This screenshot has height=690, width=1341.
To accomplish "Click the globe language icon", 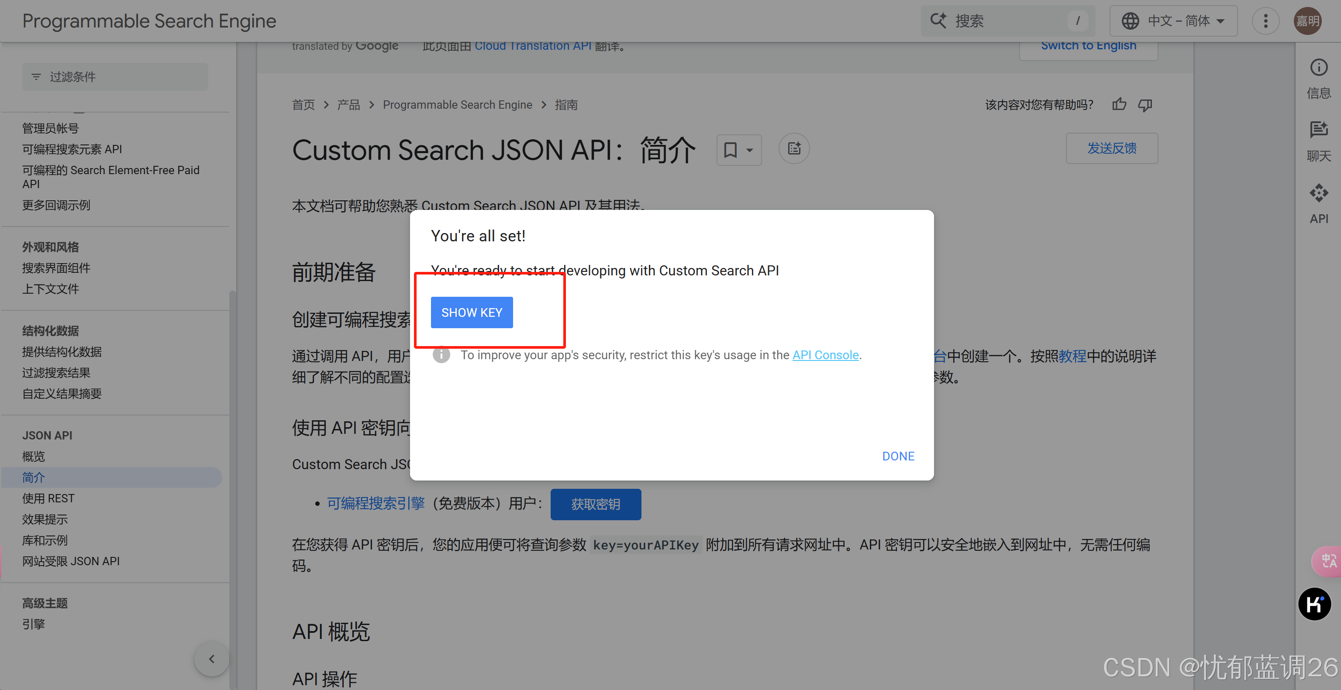I will click(x=1130, y=21).
